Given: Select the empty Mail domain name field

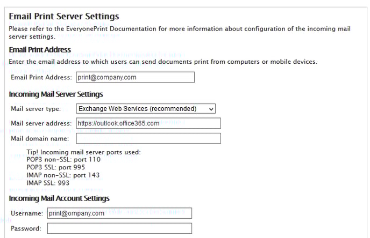Looking at the screenshot, I should pyautogui.click(x=148, y=138).
